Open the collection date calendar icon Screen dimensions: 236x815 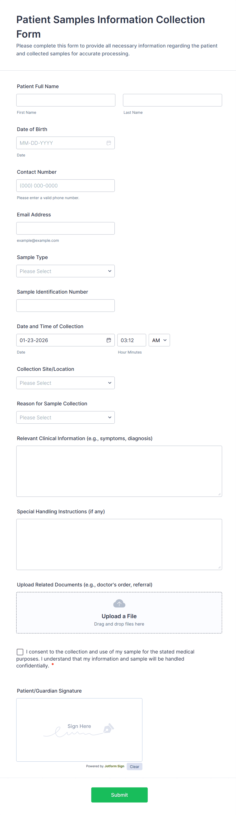point(109,340)
